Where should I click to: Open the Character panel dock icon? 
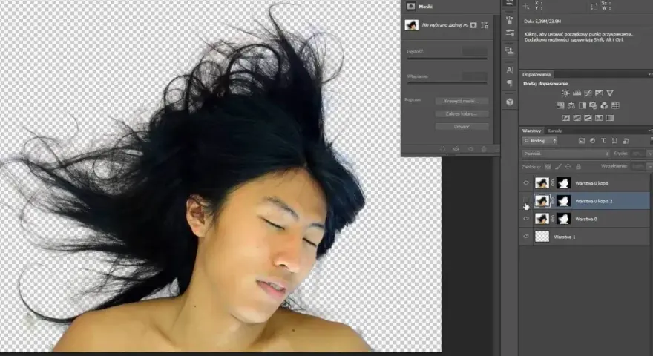tap(509, 70)
